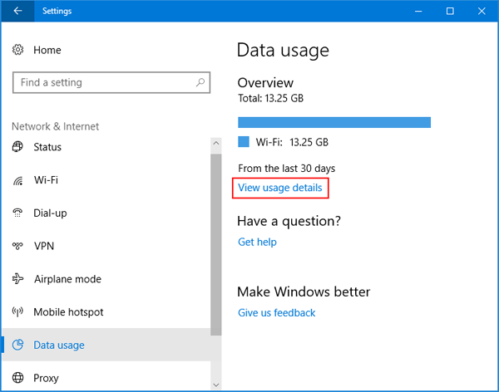Viewport: 499px width, 392px height.
Task: Click the search magnifier icon
Action: 200,83
